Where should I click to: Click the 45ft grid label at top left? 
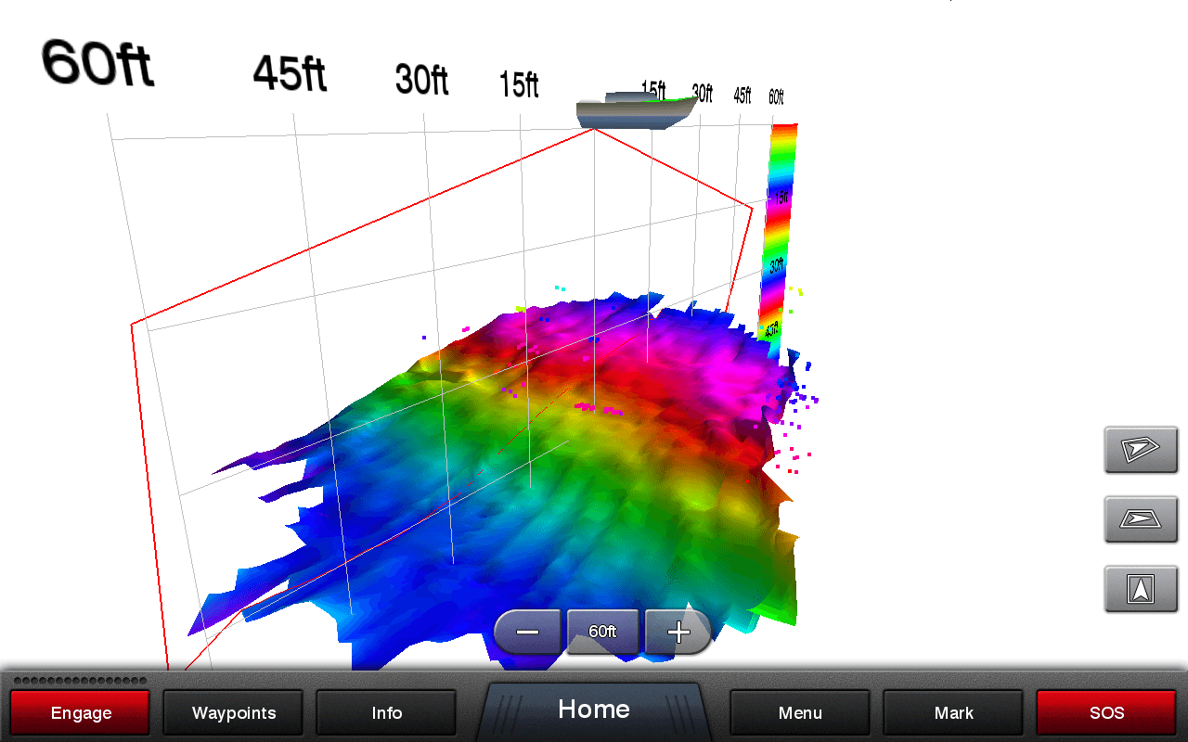pyautogui.click(x=290, y=72)
